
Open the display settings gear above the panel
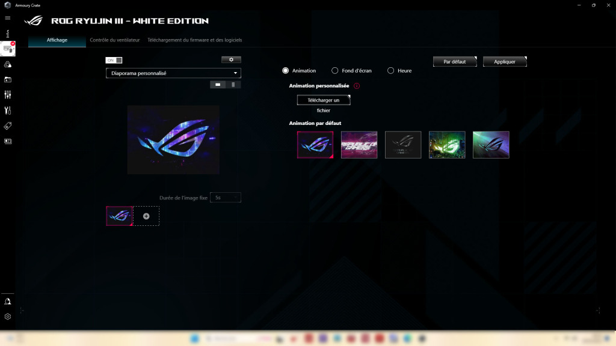pos(232,59)
